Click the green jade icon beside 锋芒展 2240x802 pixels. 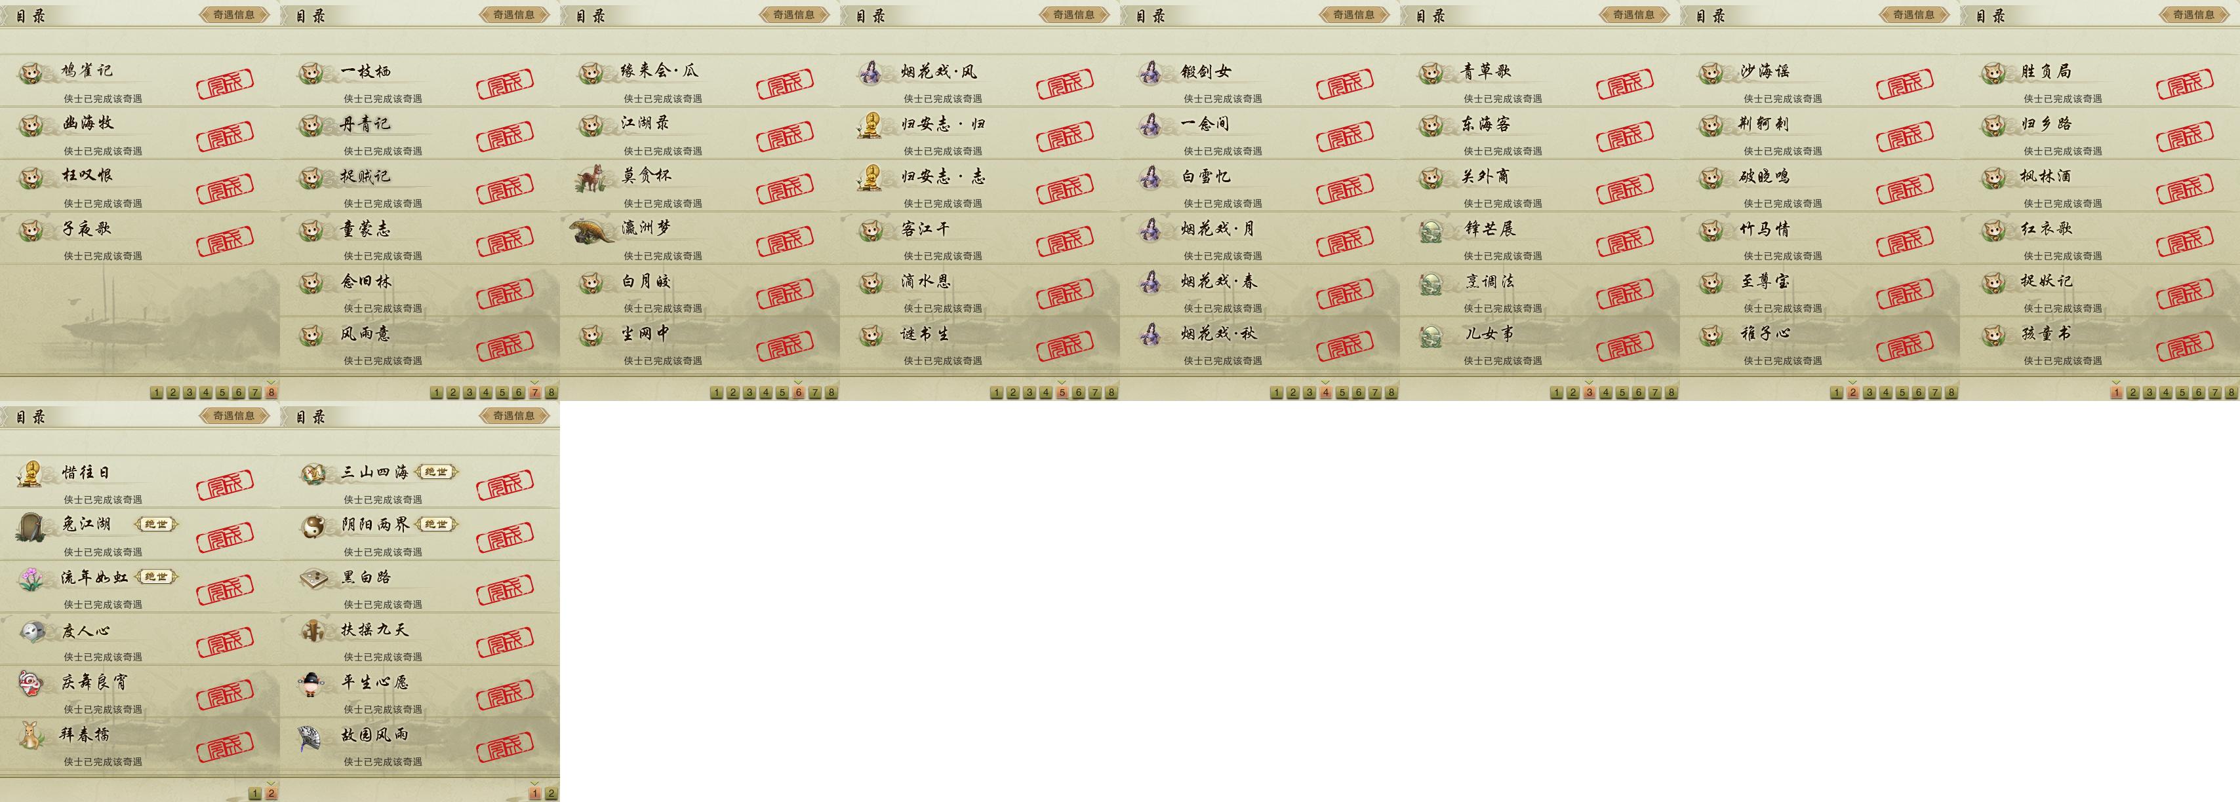click(x=1430, y=231)
